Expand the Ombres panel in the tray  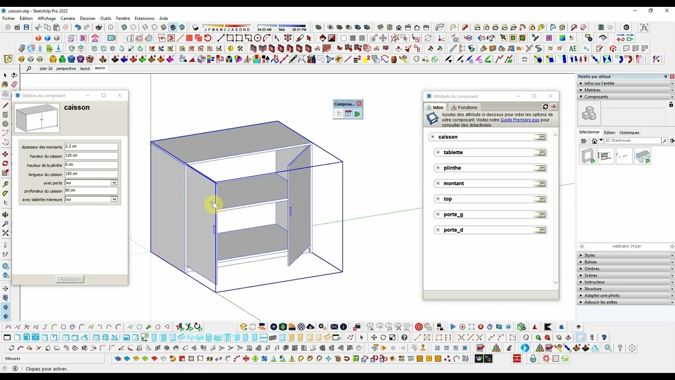625,269
